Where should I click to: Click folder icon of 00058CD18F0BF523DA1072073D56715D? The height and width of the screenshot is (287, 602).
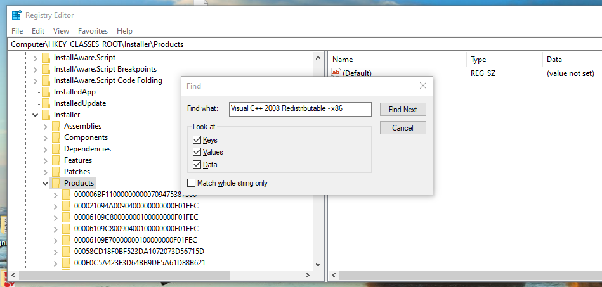pyautogui.click(x=66, y=252)
